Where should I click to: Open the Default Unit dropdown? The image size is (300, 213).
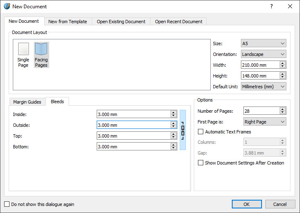coord(263,87)
